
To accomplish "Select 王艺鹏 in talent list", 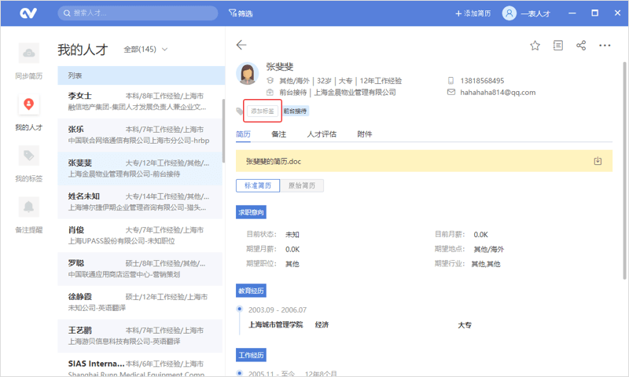I will [x=140, y=335].
